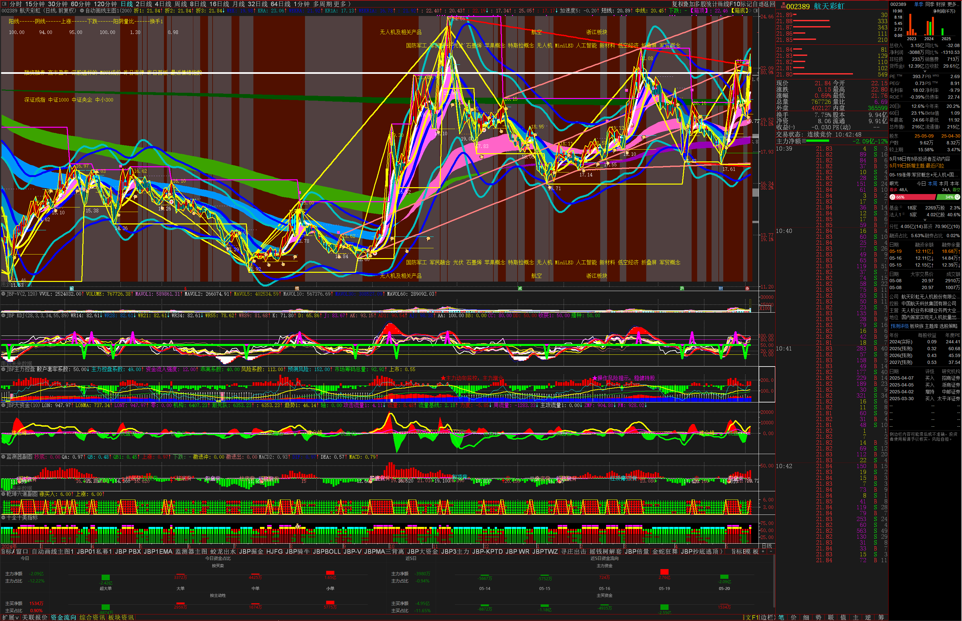Viewport: 962px width, 621px height.
Task: Toggle the side panel icon at chart top-right
Action: pyautogui.click(x=756, y=11)
